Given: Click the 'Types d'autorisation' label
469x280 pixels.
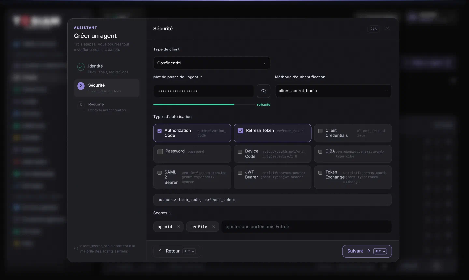Looking at the screenshot, I should click(172, 117).
